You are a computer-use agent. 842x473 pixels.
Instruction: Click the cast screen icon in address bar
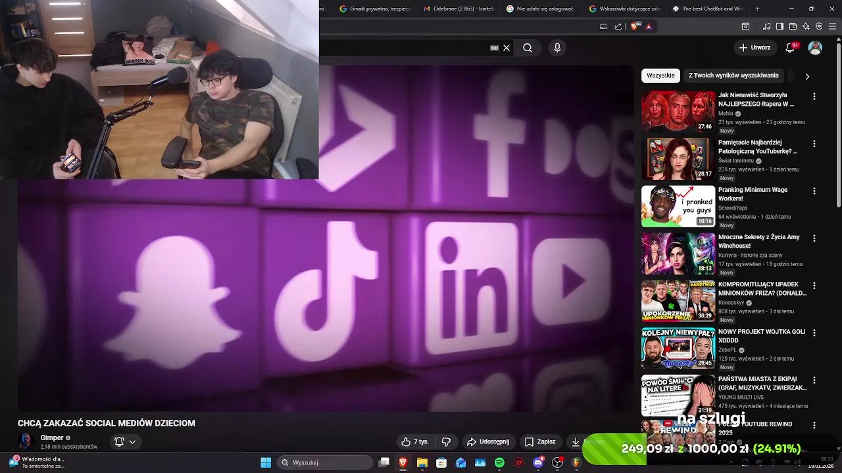click(603, 26)
